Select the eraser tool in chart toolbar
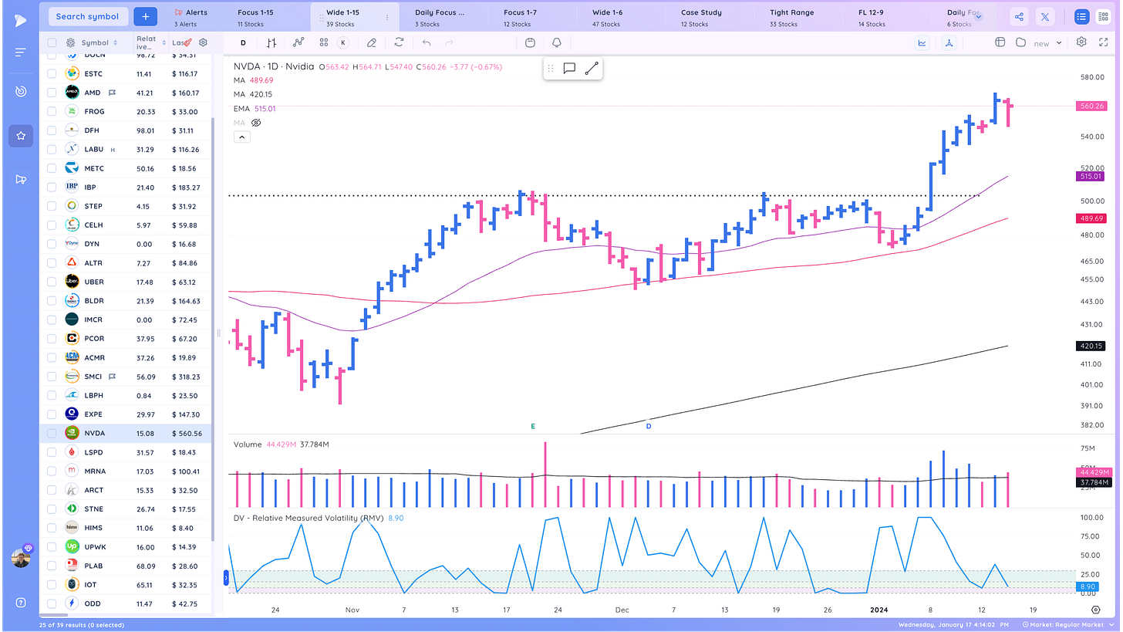Image resolution: width=1123 pixels, height=632 pixels. (372, 43)
